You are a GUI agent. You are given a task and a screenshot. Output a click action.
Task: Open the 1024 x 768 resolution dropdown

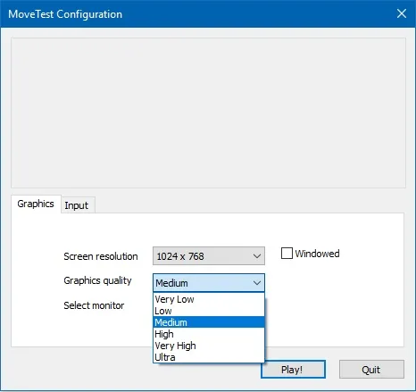pyautogui.click(x=209, y=256)
